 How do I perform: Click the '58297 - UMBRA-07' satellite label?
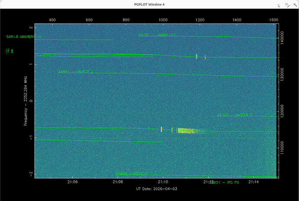click(x=157, y=35)
